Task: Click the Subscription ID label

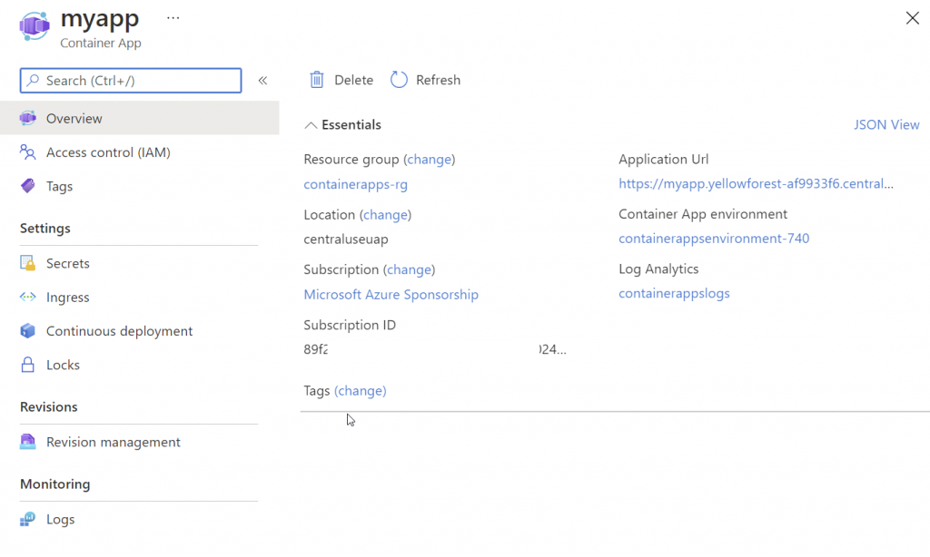Action: coord(350,325)
